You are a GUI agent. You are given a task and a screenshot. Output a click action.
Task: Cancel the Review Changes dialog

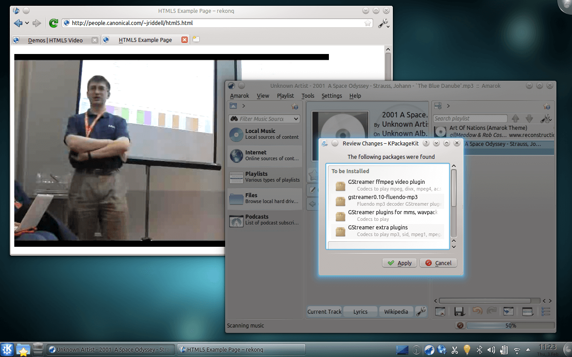[x=438, y=263]
